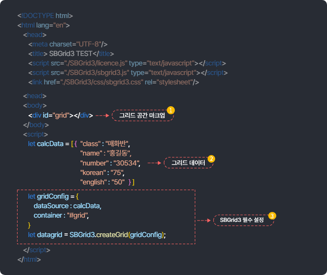Image resolution: width=327 pixels, height=275 pixels.
Task: Click the SBGrid3 TEST title line
Action: (71, 54)
